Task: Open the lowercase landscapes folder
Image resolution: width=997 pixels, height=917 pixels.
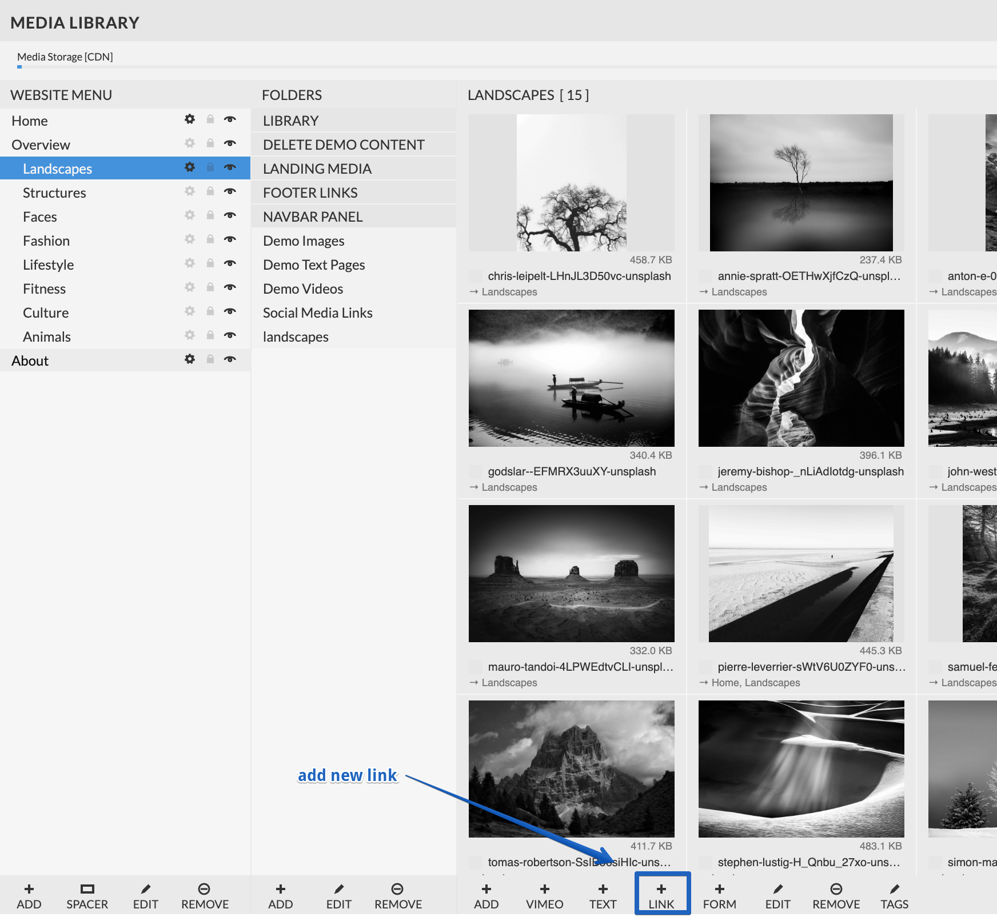Action: [354, 337]
